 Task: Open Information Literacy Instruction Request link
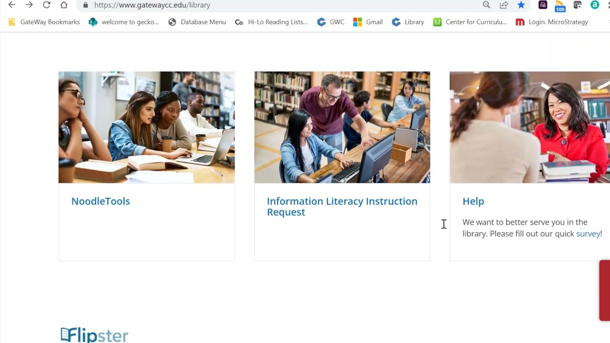(x=342, y=207)
